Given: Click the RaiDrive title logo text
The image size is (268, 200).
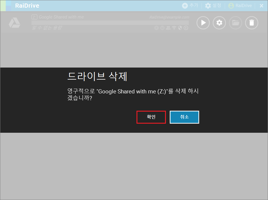Looking at the screenshot, I should click(x=27, y=6).
